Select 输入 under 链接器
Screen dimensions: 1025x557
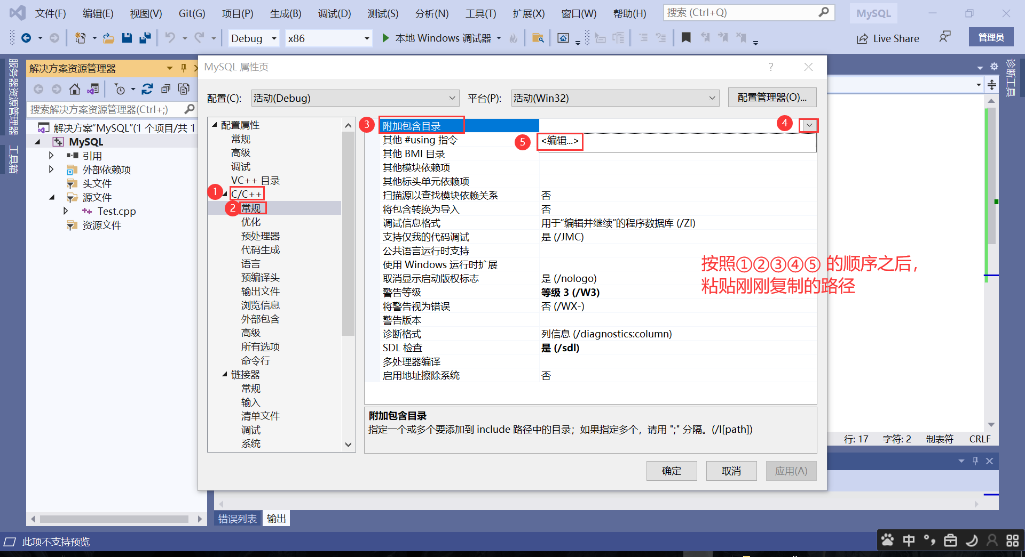pyautogui.click(x=250, y=402)
